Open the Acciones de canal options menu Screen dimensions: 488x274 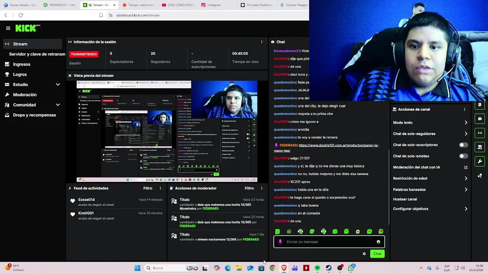[464, 109]
